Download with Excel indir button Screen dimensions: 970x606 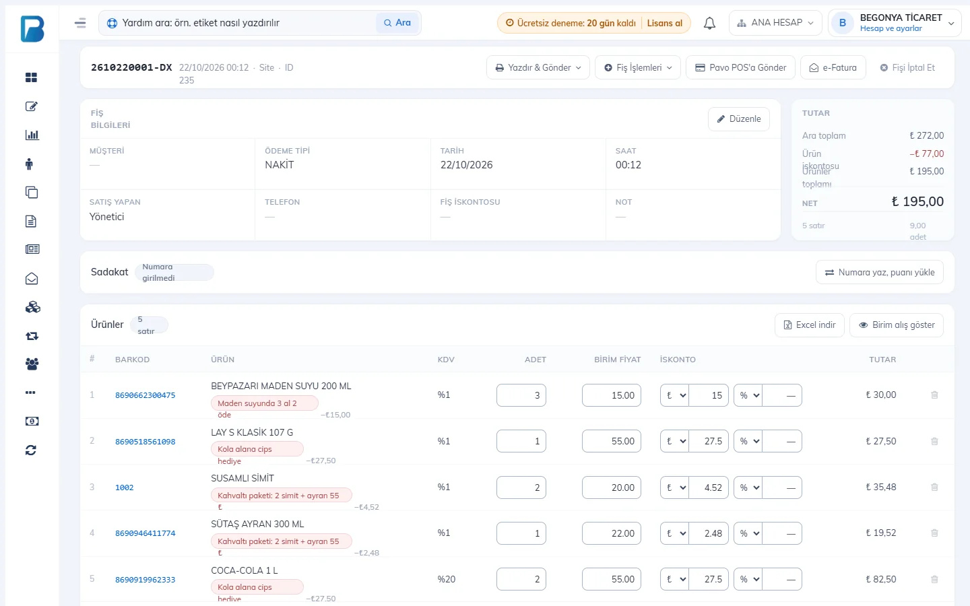[x=810, y=325]
